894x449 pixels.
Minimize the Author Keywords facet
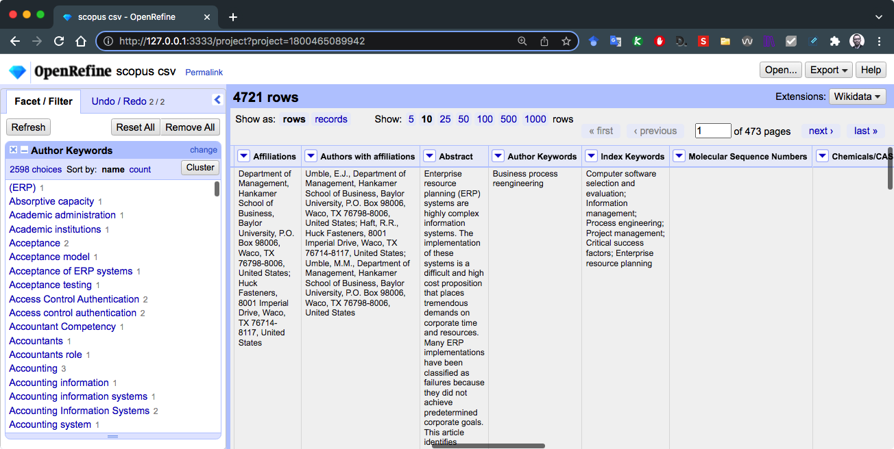pyautogui.click(x=24, y=151)
